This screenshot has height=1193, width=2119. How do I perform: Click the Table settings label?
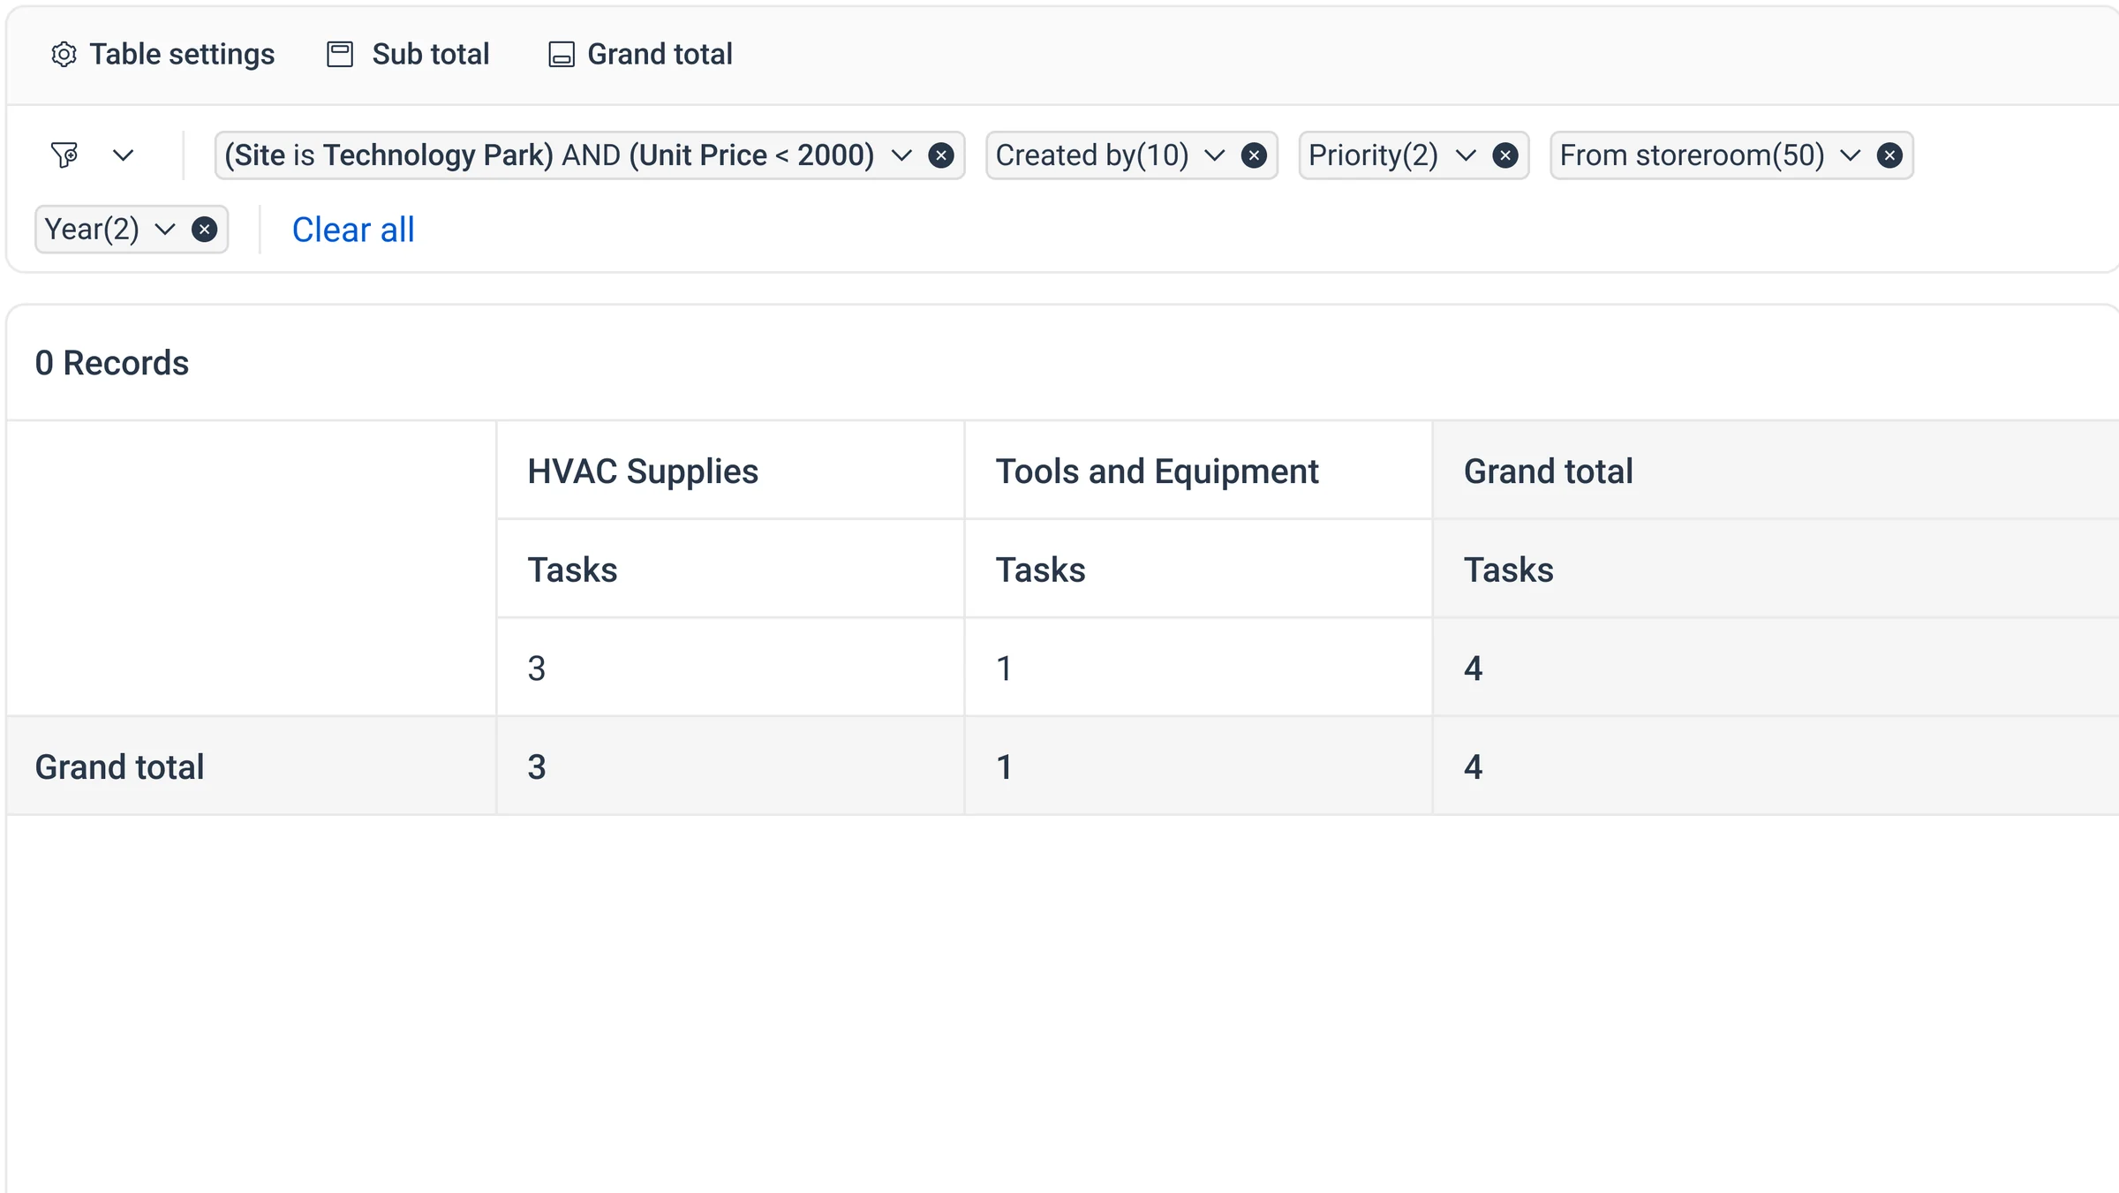(x=182, y=55)
